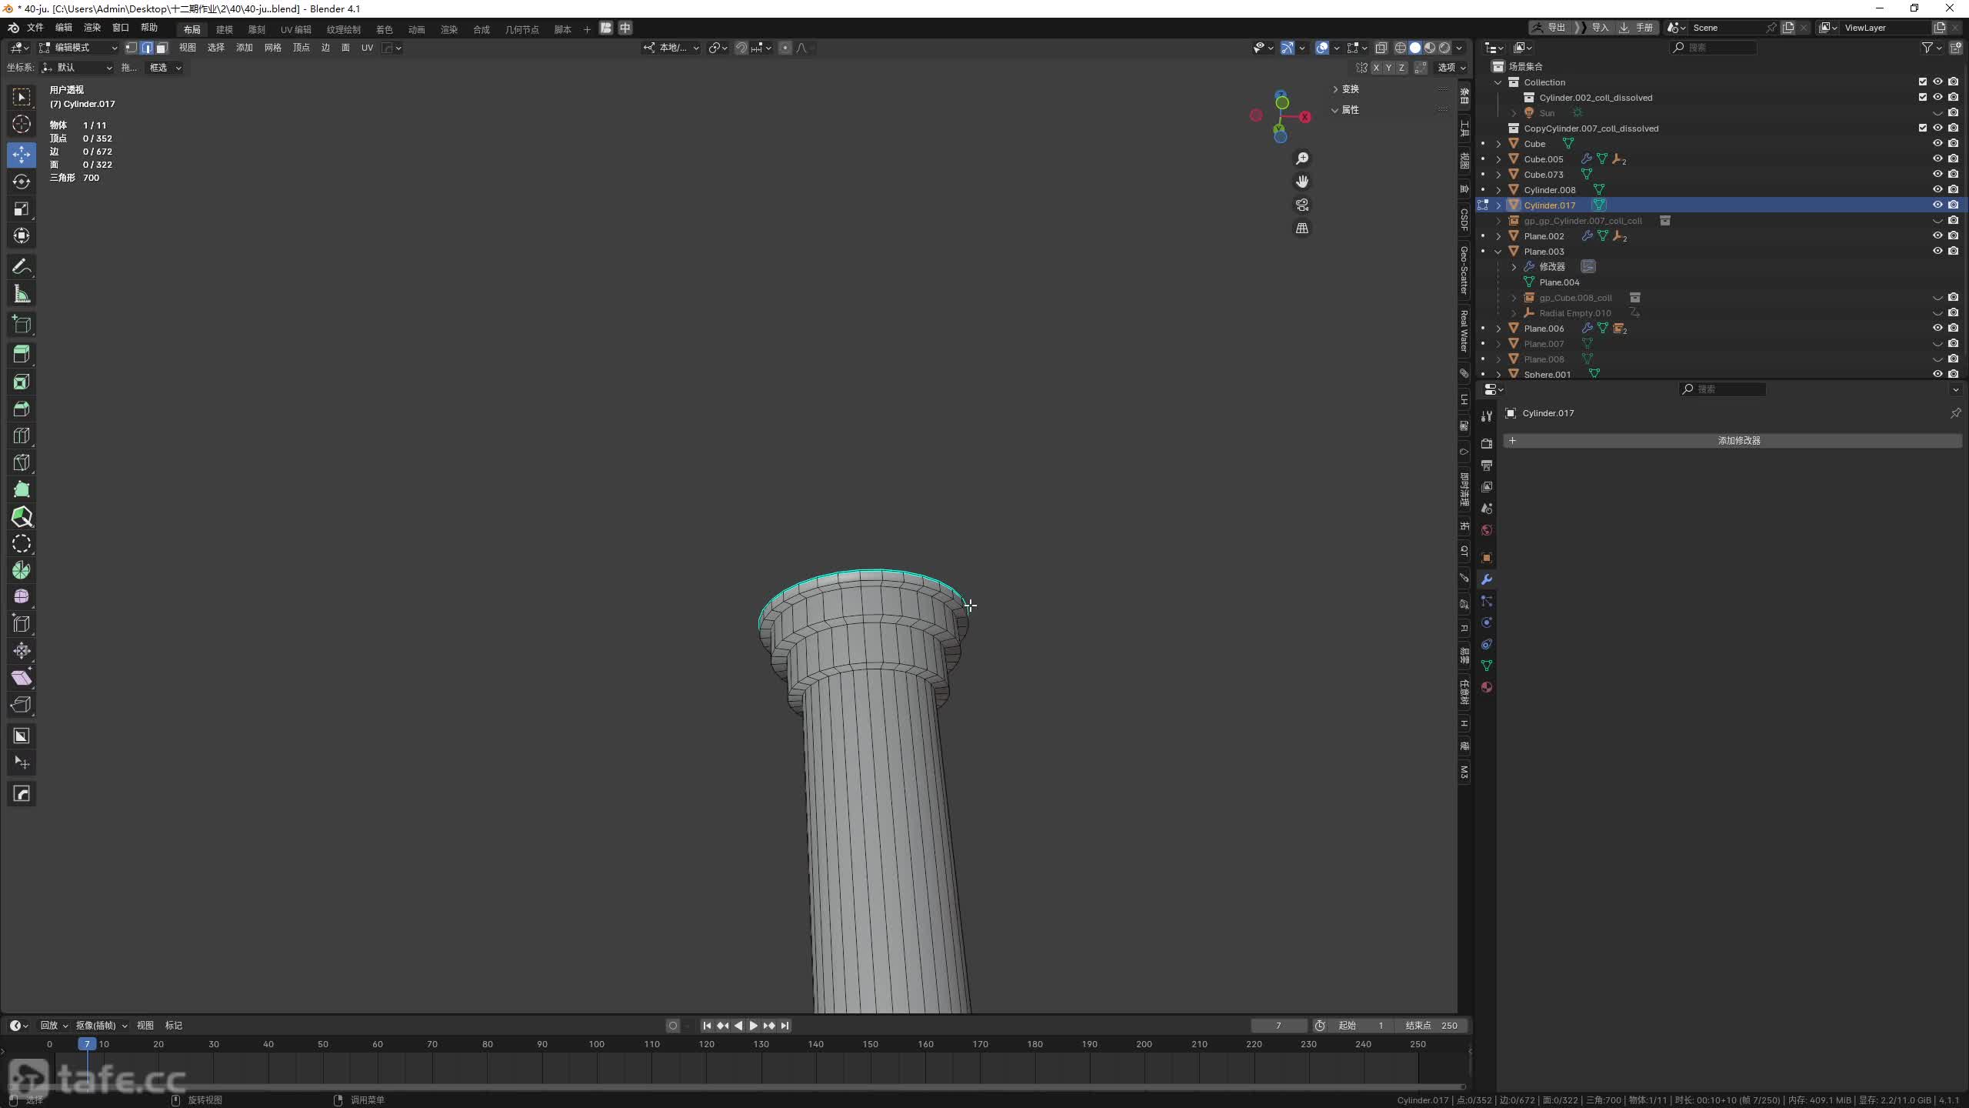Toggle visibility of Cube.073
This screenshot has height=1108, width=1969.
pos(1937,174)
